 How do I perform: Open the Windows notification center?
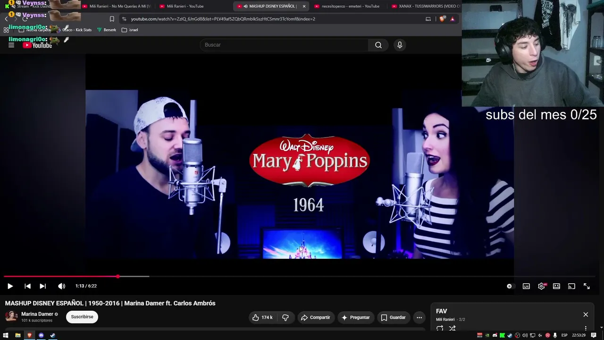tap(594, 335)
